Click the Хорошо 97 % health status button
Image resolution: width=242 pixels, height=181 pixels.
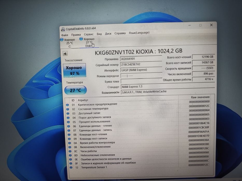point(74,70)
